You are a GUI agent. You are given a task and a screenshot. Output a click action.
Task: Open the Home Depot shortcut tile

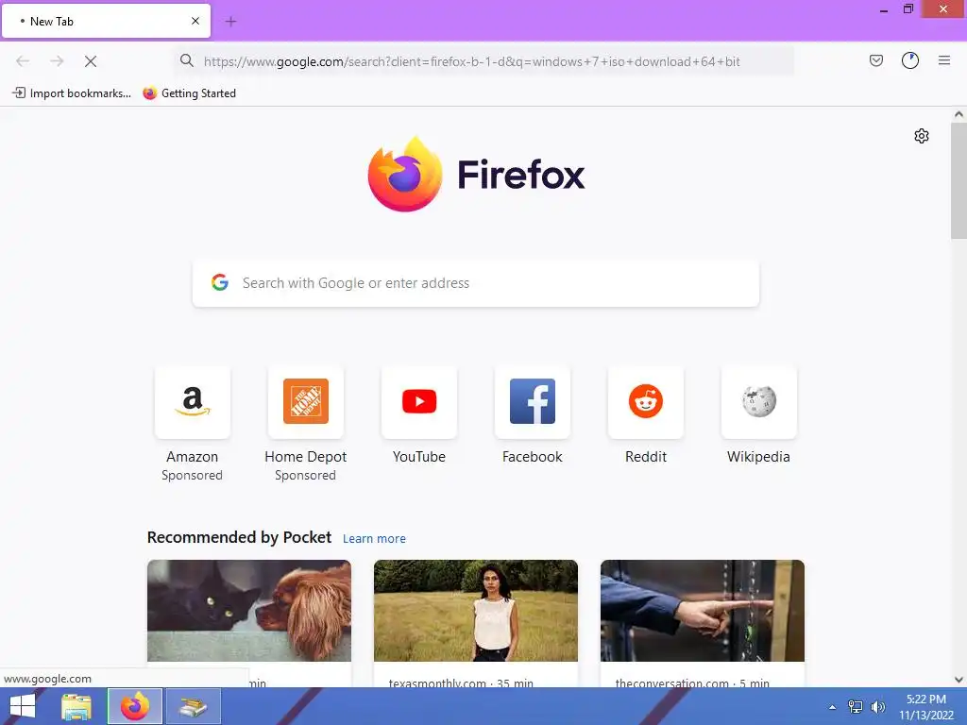point(306,402)
